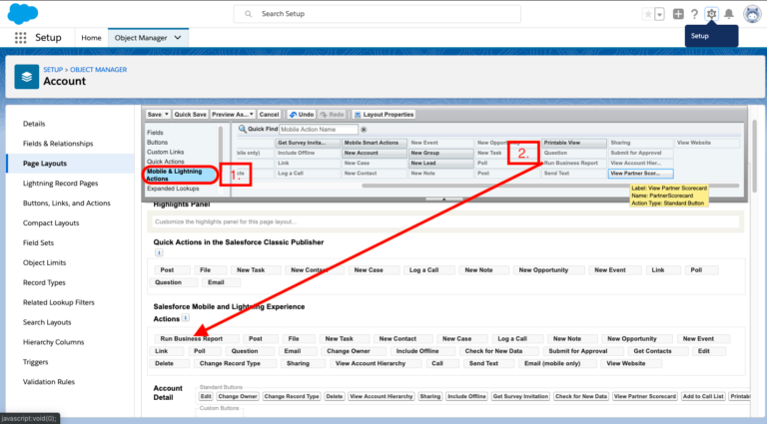Click the Cancel button
The image size is (767, 424).
click(x=269, y=115)
